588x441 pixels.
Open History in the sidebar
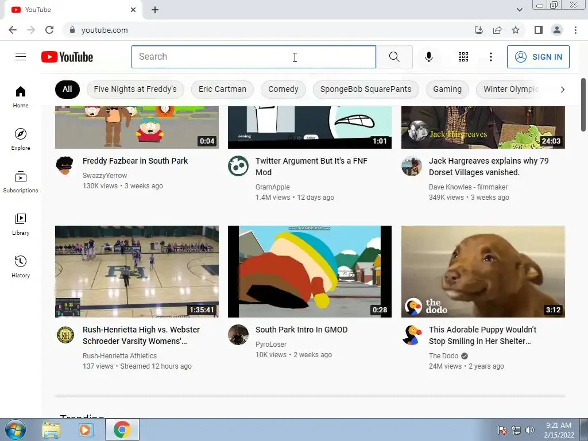pos(21,266)
